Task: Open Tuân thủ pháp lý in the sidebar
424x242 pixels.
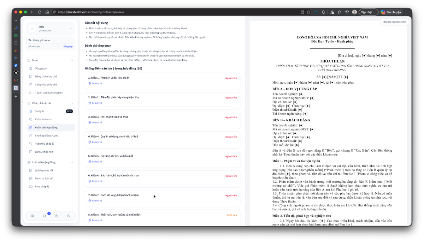Action: pos(51,144)
